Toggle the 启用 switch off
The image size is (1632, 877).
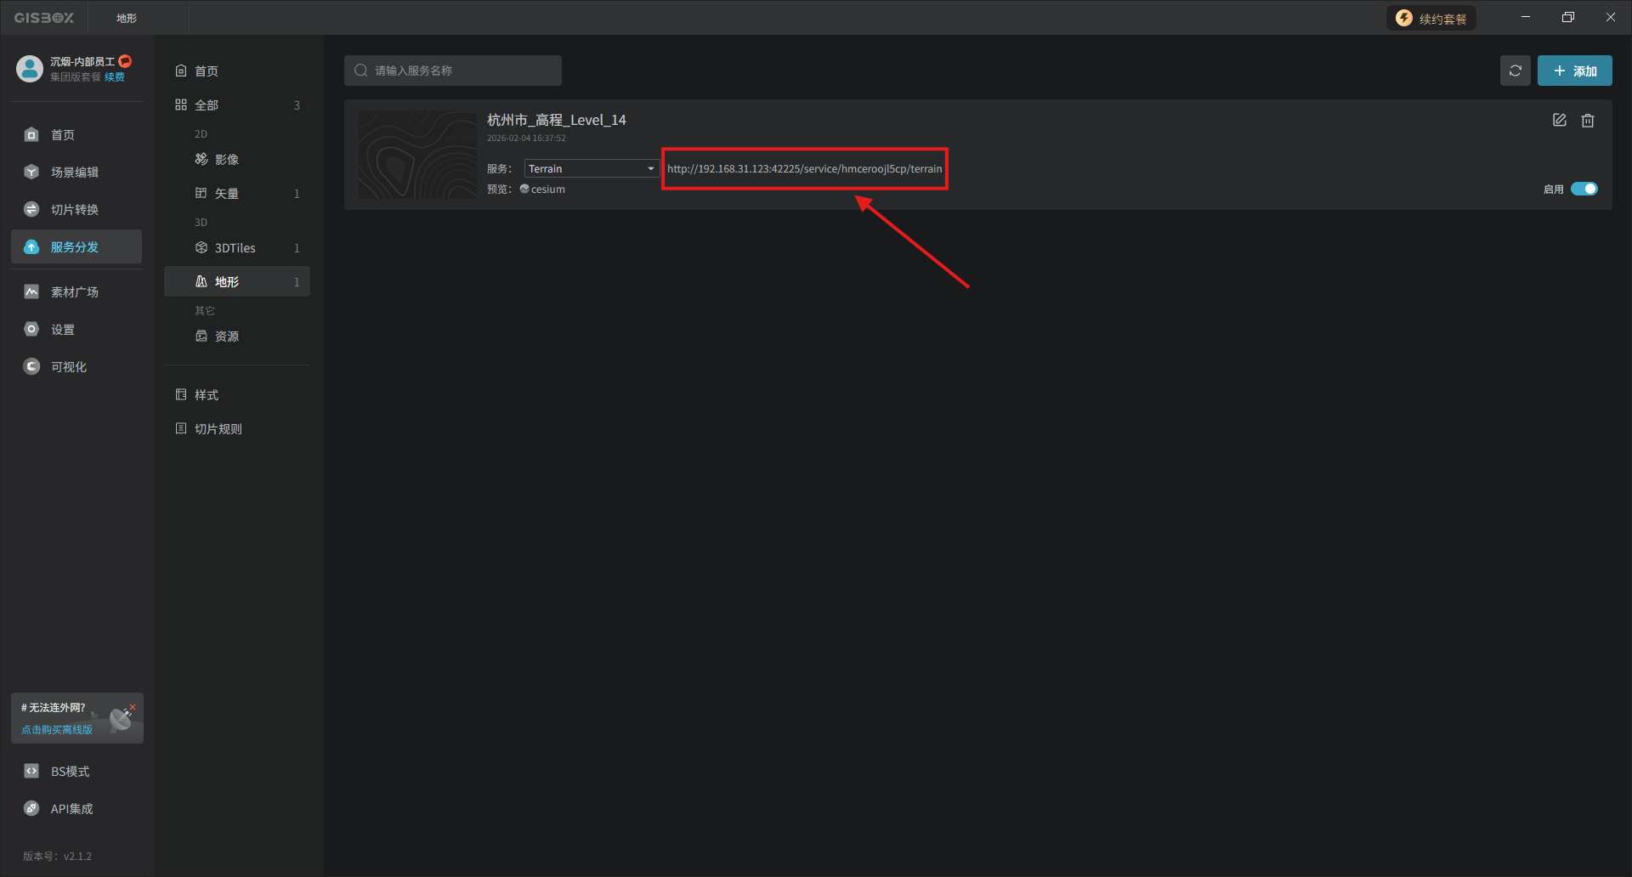click(x=1584, y=189)
